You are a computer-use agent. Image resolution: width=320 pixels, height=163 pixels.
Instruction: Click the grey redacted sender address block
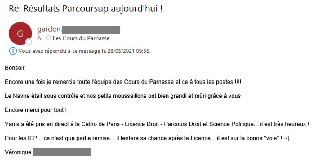click(91, 30)
